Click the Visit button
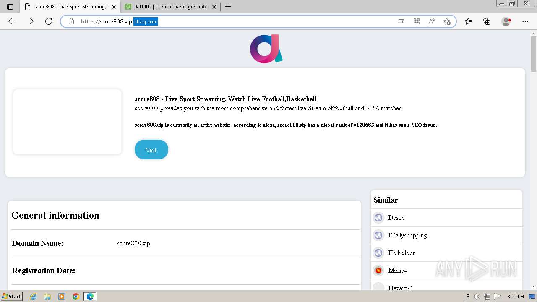Image resolution: width=537 pixels, height=302 pixels. pyautogui.click(x=151, y=150)
